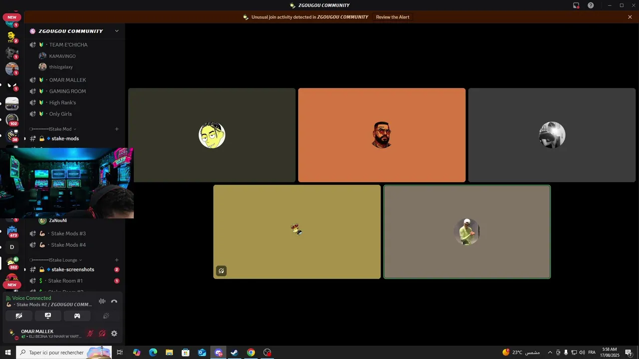
Task: Open the picture-in-picture webcam preview
Action: [x=67, y=183]
